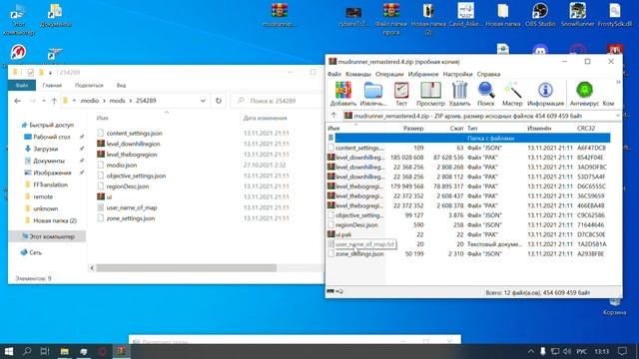Select the Папка с файлами row in WinRAR
Image resolution: width=639 pixels, height=359 pixels.
point(468,138)
